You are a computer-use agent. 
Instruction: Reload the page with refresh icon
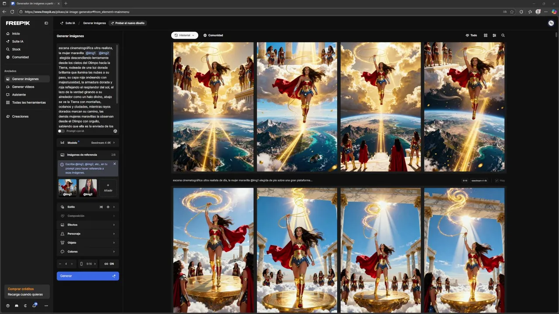(12, 12)
